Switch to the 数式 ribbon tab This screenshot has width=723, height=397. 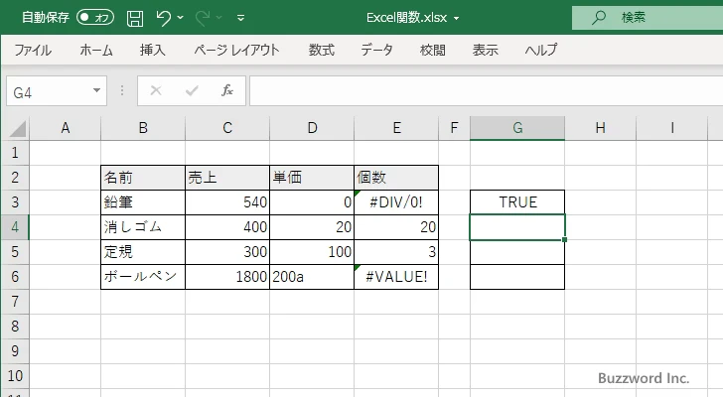322,50
